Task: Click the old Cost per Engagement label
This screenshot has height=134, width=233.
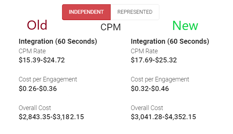Action: point(48,80)
